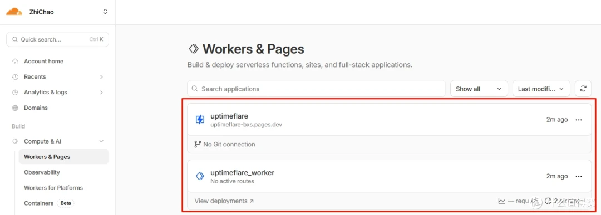Expand the Recents chevron

[102, 77]
